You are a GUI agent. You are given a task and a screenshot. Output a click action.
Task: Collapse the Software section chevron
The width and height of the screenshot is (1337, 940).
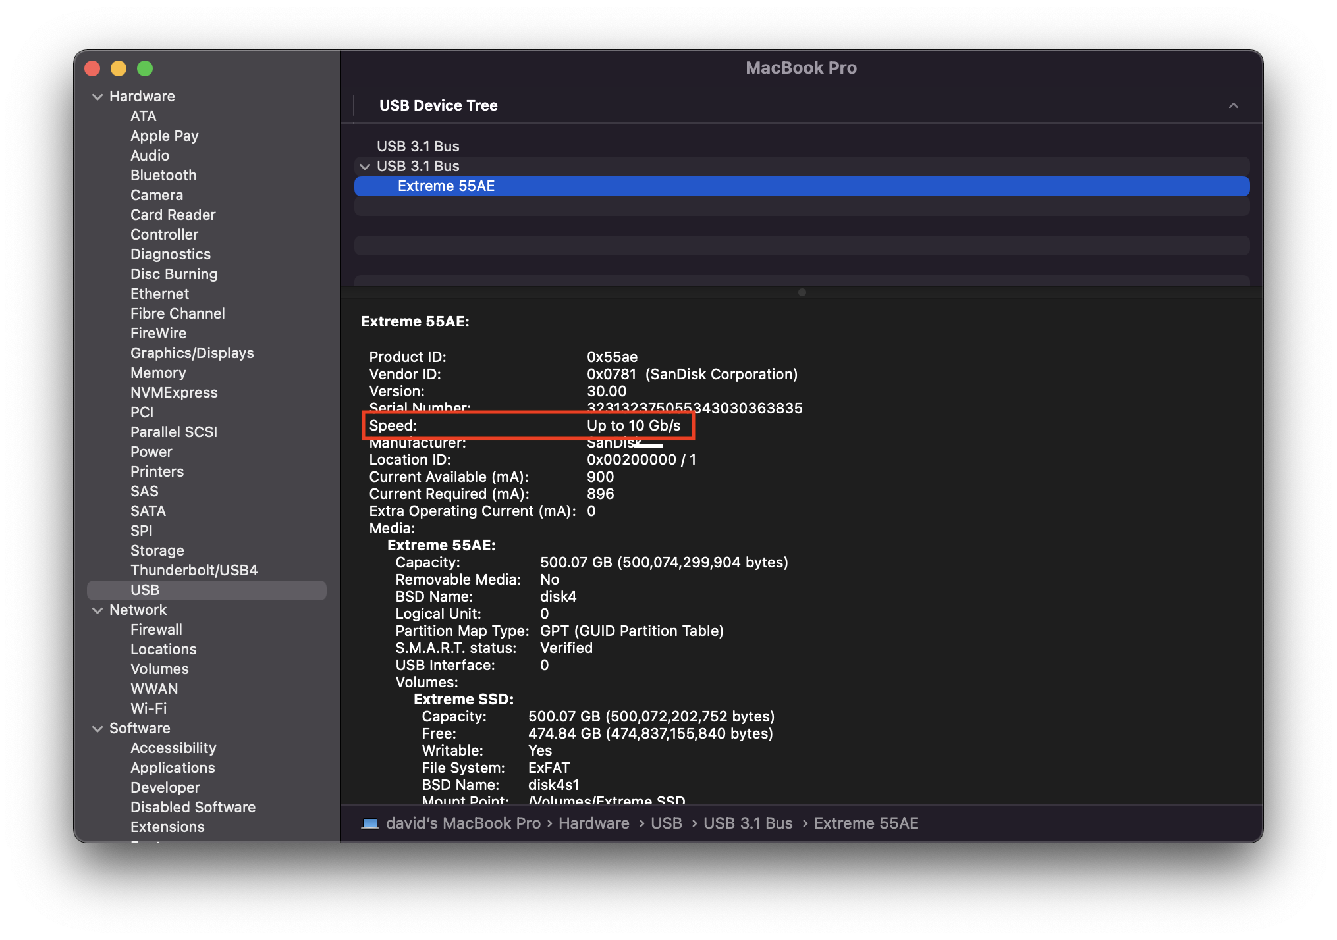click(97, 729)
